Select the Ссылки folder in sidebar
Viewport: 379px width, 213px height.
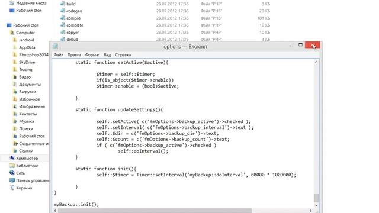point(26,151)
